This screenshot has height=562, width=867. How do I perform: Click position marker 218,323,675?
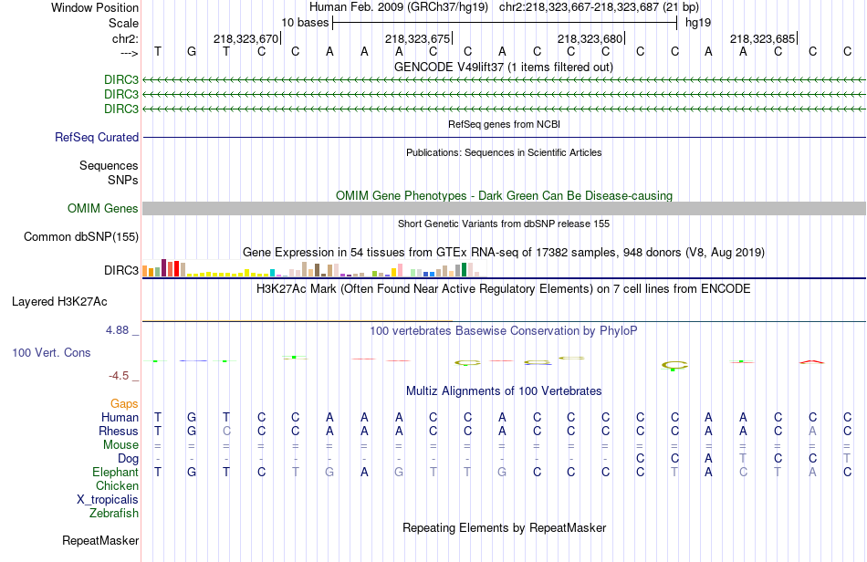tap(418, 38)
